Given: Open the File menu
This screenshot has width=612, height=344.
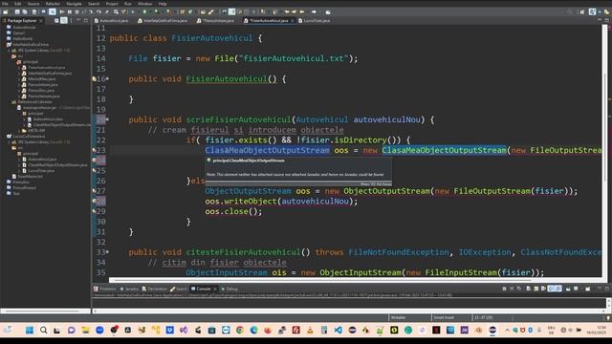Looking at the screenshot, I should point(5,4).
